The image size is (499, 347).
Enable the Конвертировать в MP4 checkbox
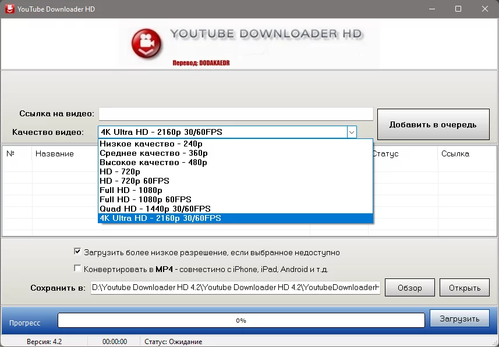click(77, 269)
